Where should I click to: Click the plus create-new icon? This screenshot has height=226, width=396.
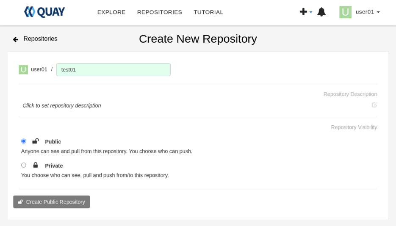pos(303,11)
